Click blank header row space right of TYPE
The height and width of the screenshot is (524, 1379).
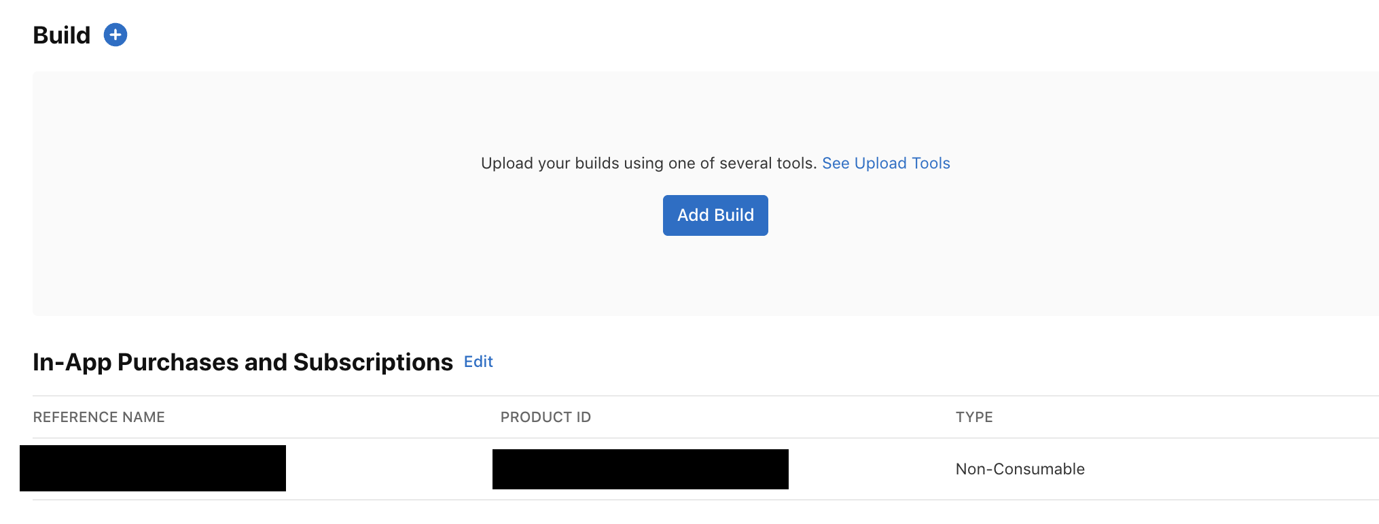[x=1186, y=417]
